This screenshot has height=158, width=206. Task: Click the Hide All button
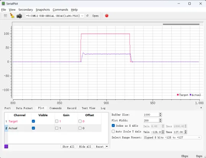click(x=85, y=147)
